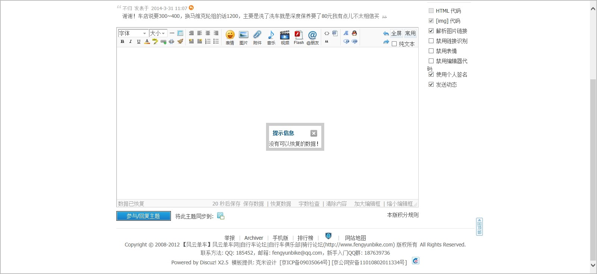Toggle underline text formatting
597x274 pixels.
coord(139,42)
